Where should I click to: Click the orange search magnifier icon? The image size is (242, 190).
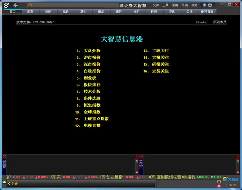[x=30, y=5]
